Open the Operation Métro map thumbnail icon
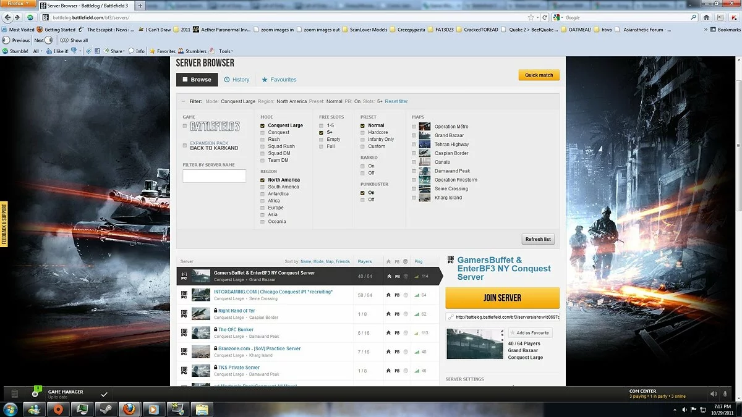 coord(424,126)
